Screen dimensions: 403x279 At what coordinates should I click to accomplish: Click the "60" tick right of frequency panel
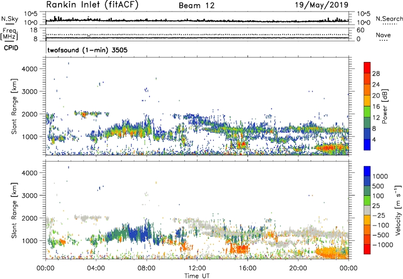pyautogui.click(x=360, y=30)
